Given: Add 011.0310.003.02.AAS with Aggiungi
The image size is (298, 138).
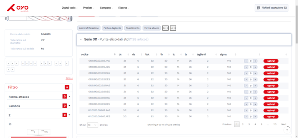Looking at the screenshot, I should 271,61.
